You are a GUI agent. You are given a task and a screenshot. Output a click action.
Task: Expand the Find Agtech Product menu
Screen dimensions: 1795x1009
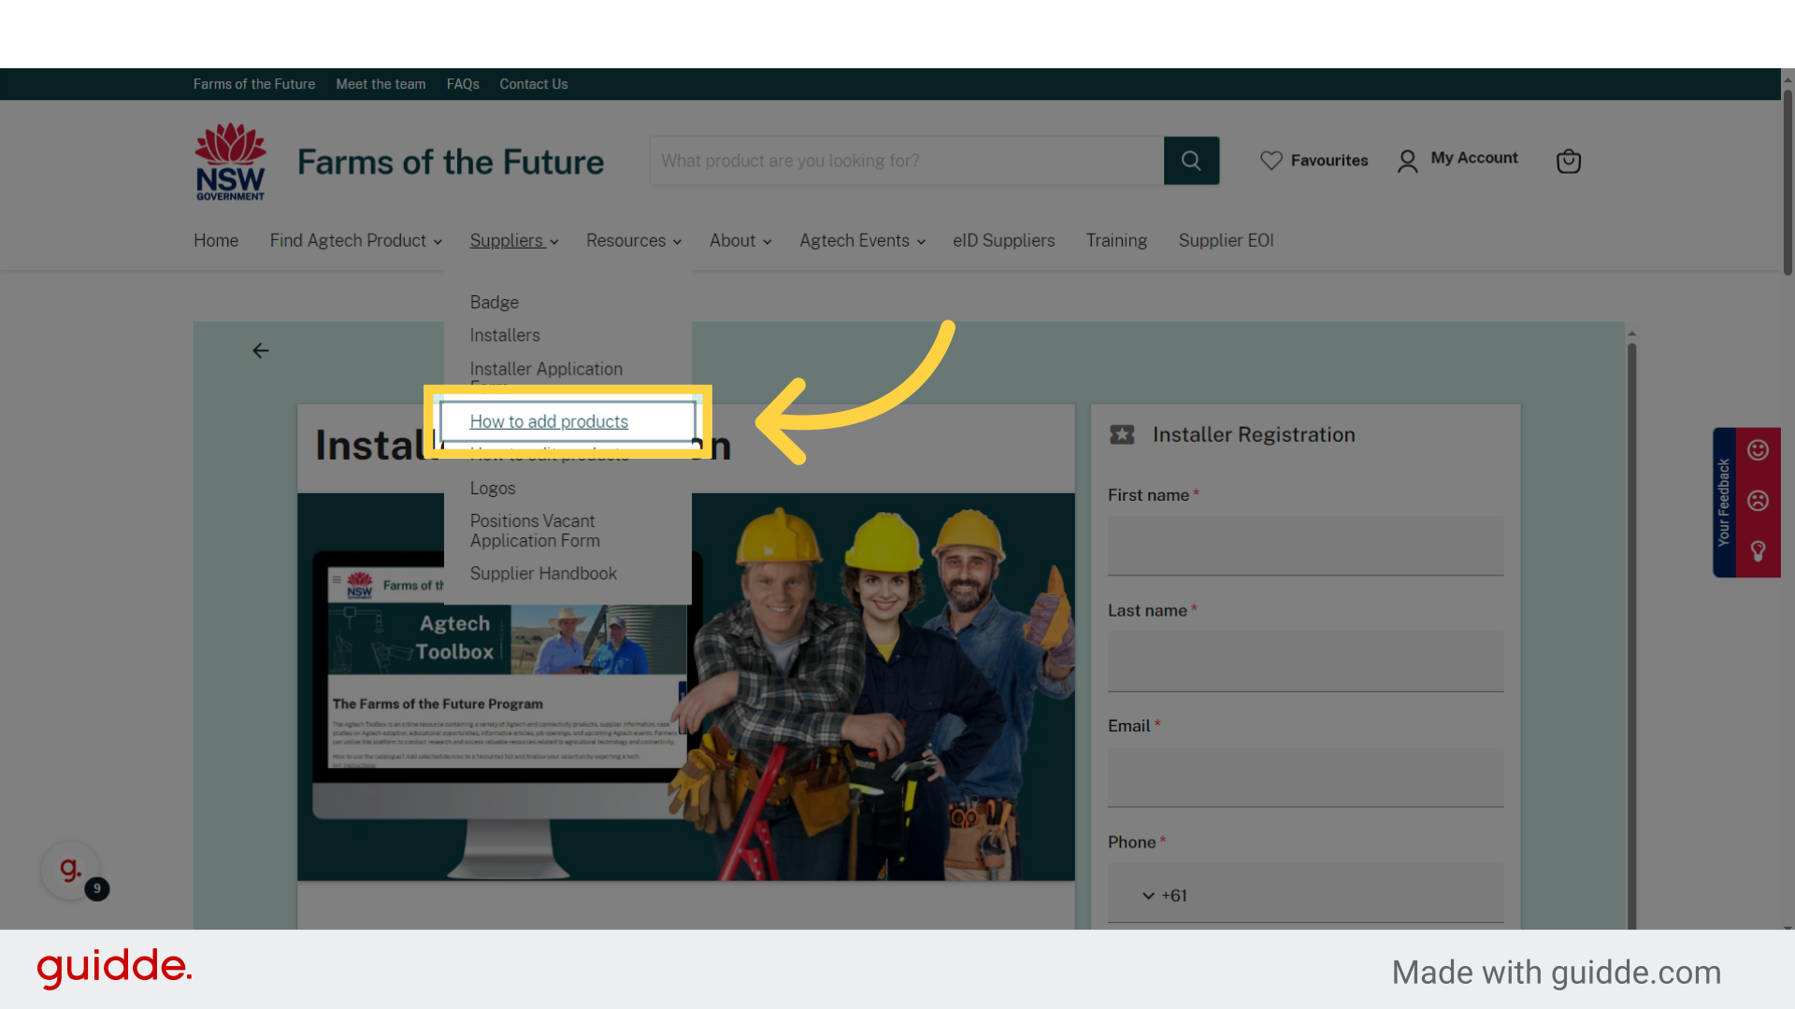(355, 240)
